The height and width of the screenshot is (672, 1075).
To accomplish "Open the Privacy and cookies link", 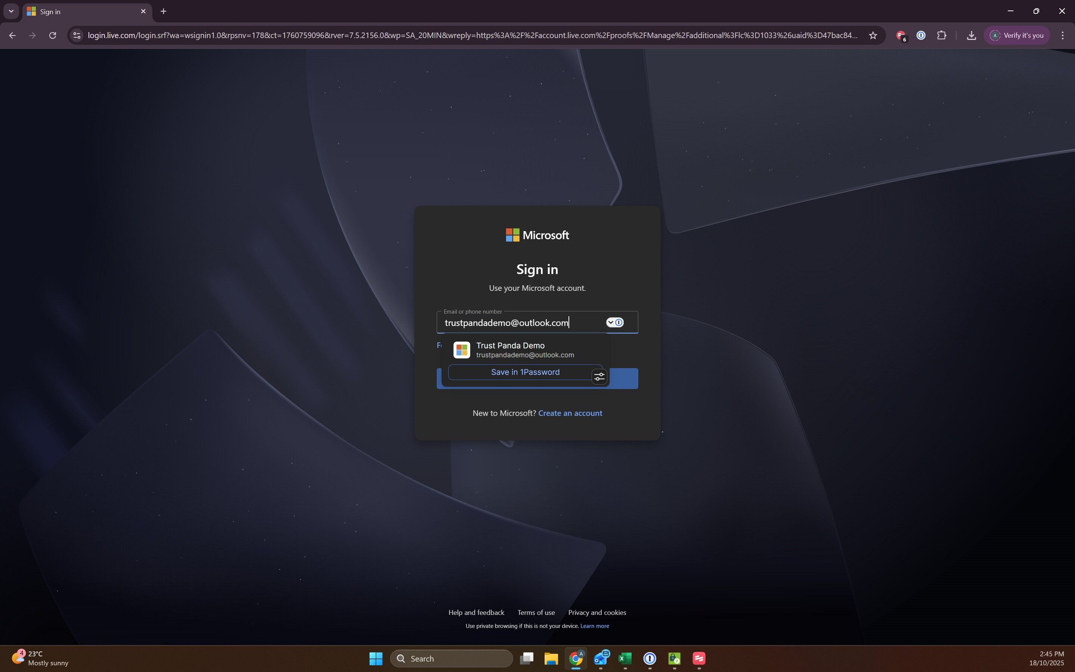I will [x=597, y=612].
